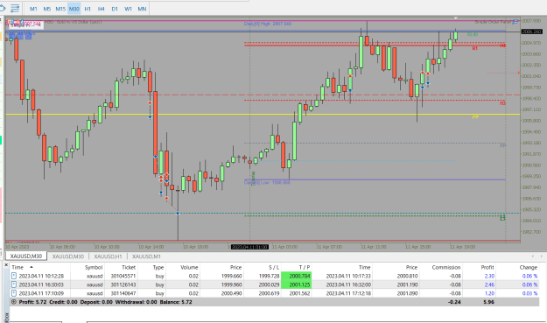Click the profit value 1.20

tap(489, 293)
